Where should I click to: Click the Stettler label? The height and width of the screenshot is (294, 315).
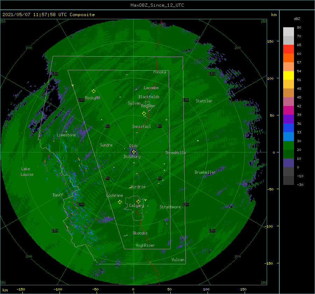(204, 101)
